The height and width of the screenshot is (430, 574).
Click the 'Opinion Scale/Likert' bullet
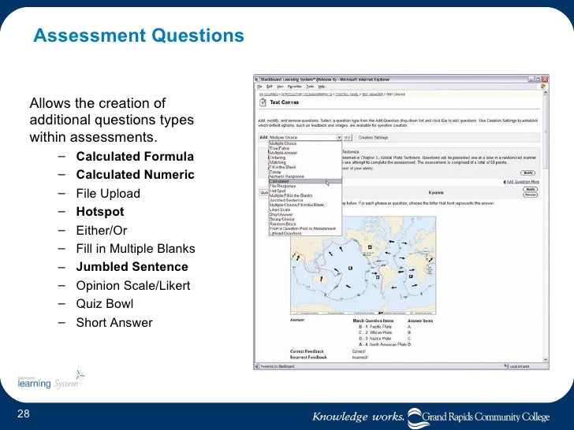point(133,285)
